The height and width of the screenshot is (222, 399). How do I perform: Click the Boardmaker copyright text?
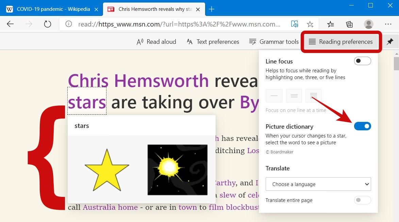point(279,152)
